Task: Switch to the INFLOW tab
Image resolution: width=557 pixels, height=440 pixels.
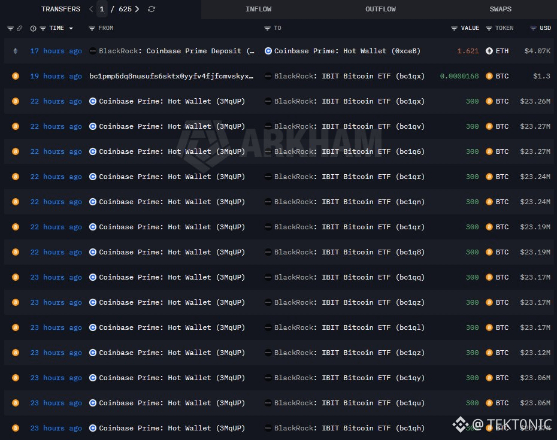Action: click(258, 9)
